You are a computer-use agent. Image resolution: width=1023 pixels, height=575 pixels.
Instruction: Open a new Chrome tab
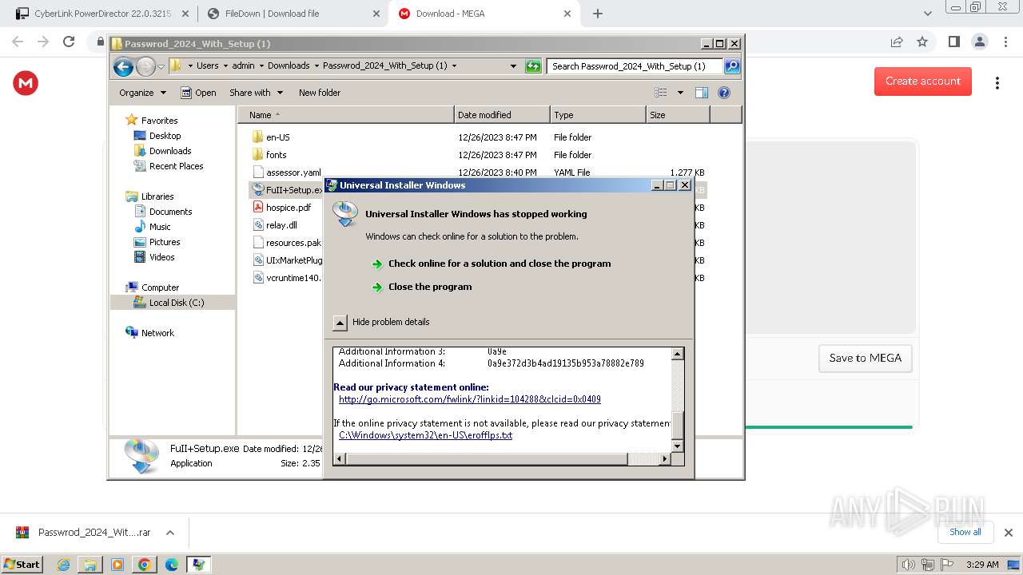point(598,14)
